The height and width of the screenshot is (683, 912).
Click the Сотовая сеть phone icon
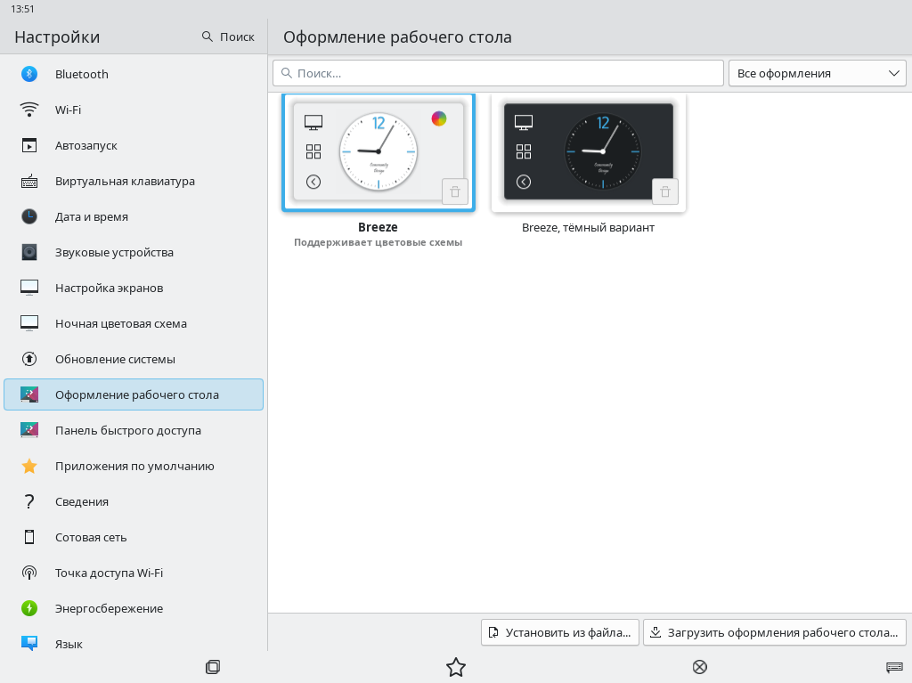pos(29,537)
